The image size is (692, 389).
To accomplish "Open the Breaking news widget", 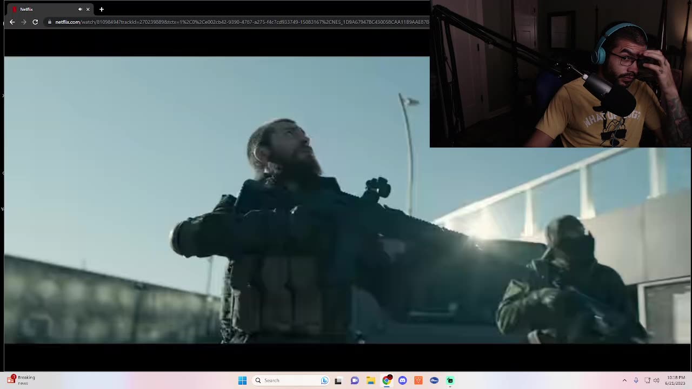I will click(x=22, y=380).
